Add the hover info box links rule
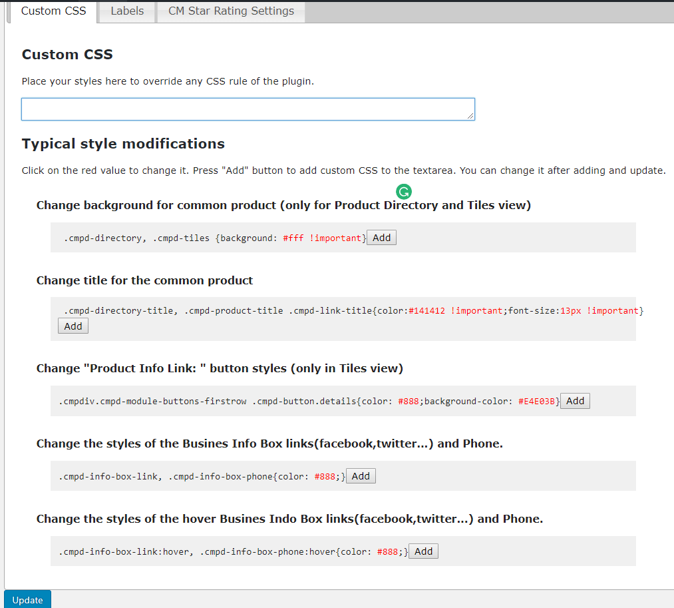The image size is (674, 608). click(x=423, y=551)
